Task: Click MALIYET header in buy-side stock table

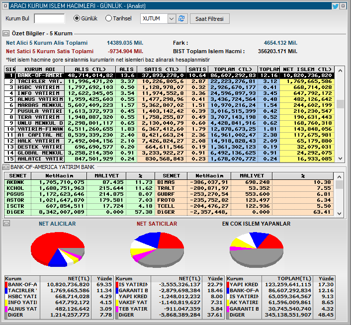Action: click(106, 176)
